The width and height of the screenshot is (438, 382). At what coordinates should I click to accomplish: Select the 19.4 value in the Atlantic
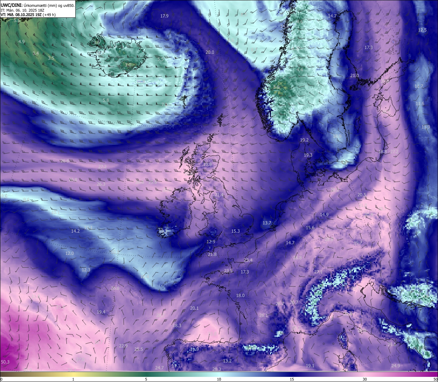click(101, 312)
